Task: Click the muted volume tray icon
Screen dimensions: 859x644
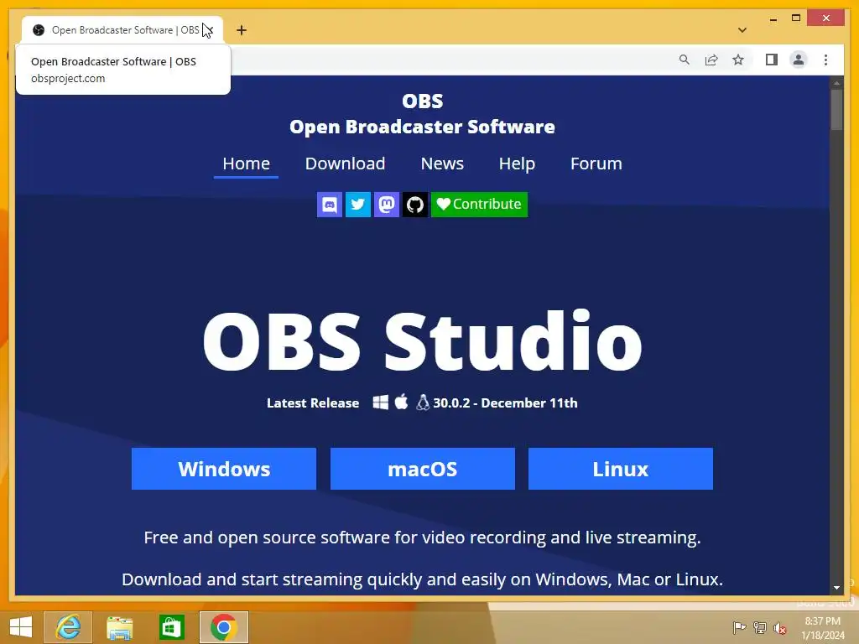Action: (x=780, y=628)
